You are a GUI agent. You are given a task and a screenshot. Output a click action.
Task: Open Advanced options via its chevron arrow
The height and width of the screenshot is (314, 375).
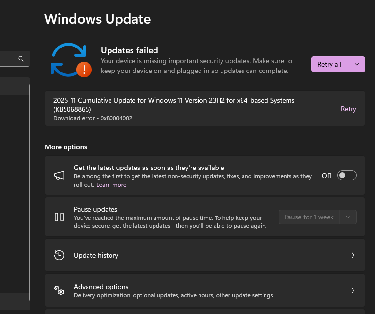click(353, 290)
